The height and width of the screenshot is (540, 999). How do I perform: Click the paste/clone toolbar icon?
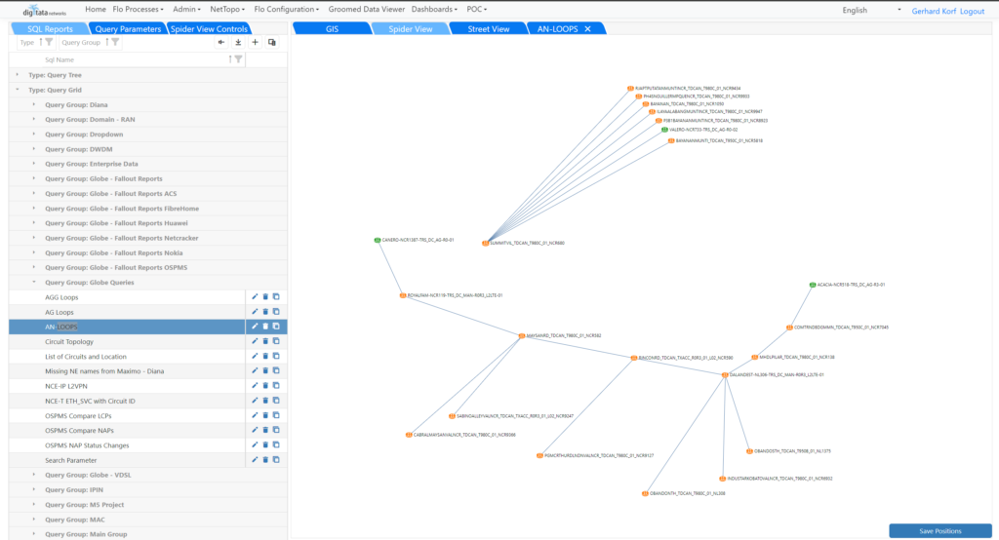click(x=272, y=43)
